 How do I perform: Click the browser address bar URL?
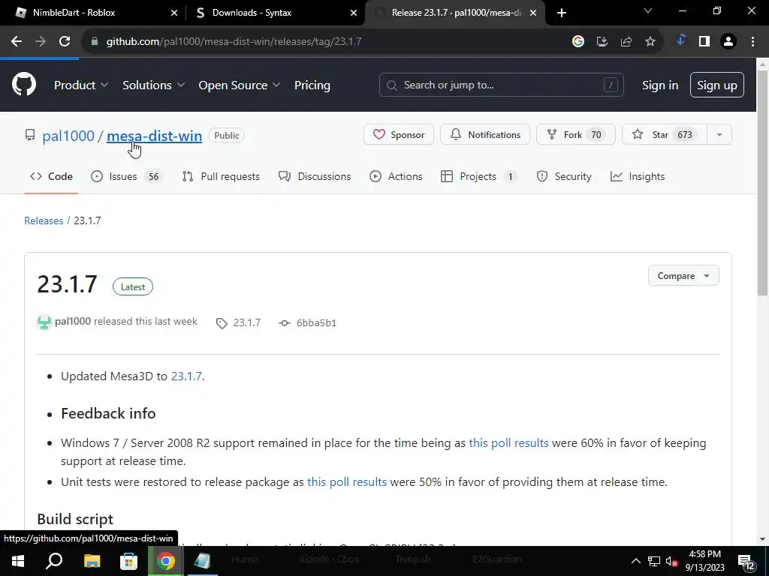234,42
